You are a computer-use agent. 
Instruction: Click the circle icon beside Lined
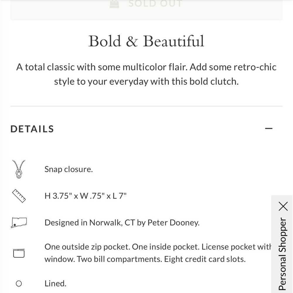(19, 283)
